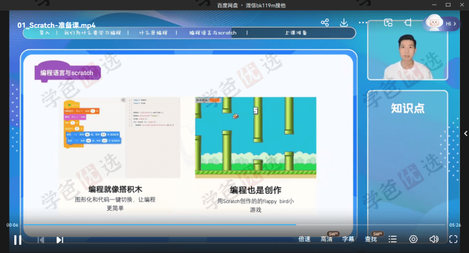The image size is (469, 253).
Task: Click the 00:06 elapsed time label
Action: tap(12, 225)
